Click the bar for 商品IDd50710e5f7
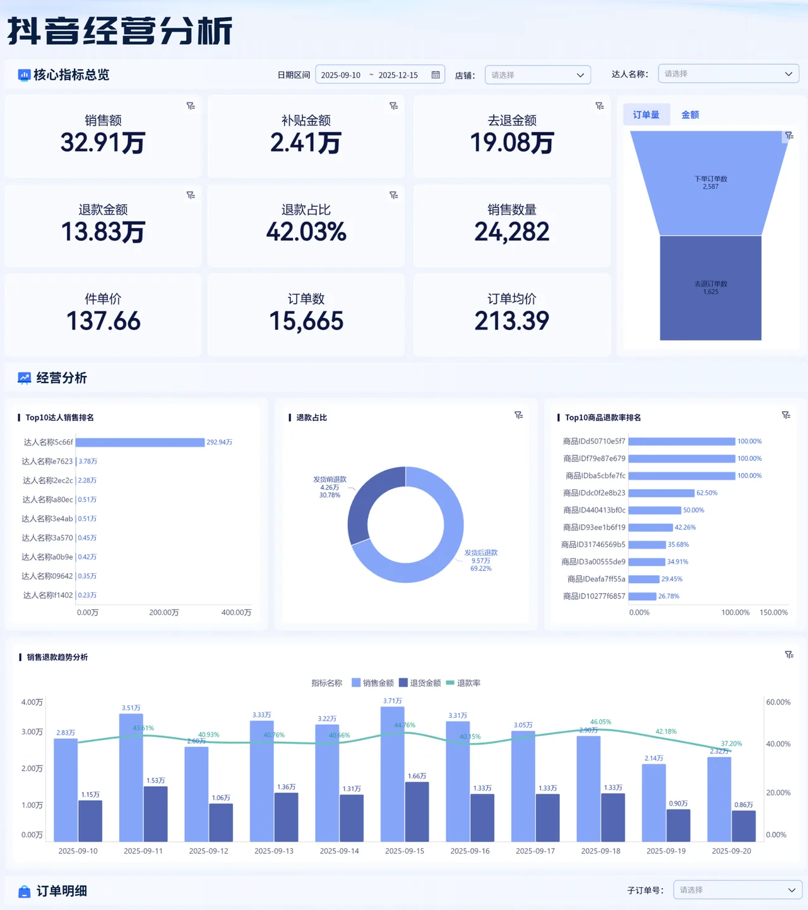 pos(682,441)
